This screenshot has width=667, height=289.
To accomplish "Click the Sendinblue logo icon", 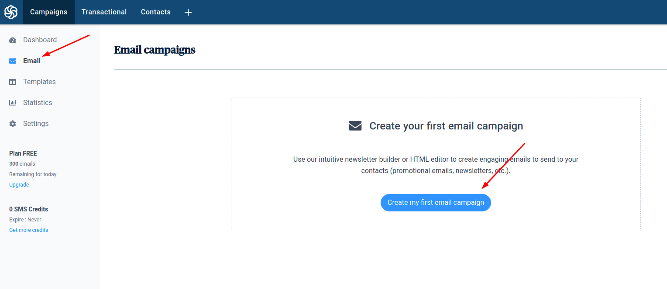I will coord(11,12).
